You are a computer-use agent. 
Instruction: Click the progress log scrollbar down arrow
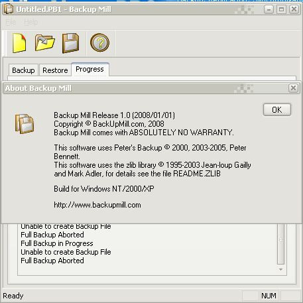tap(280, 269)
